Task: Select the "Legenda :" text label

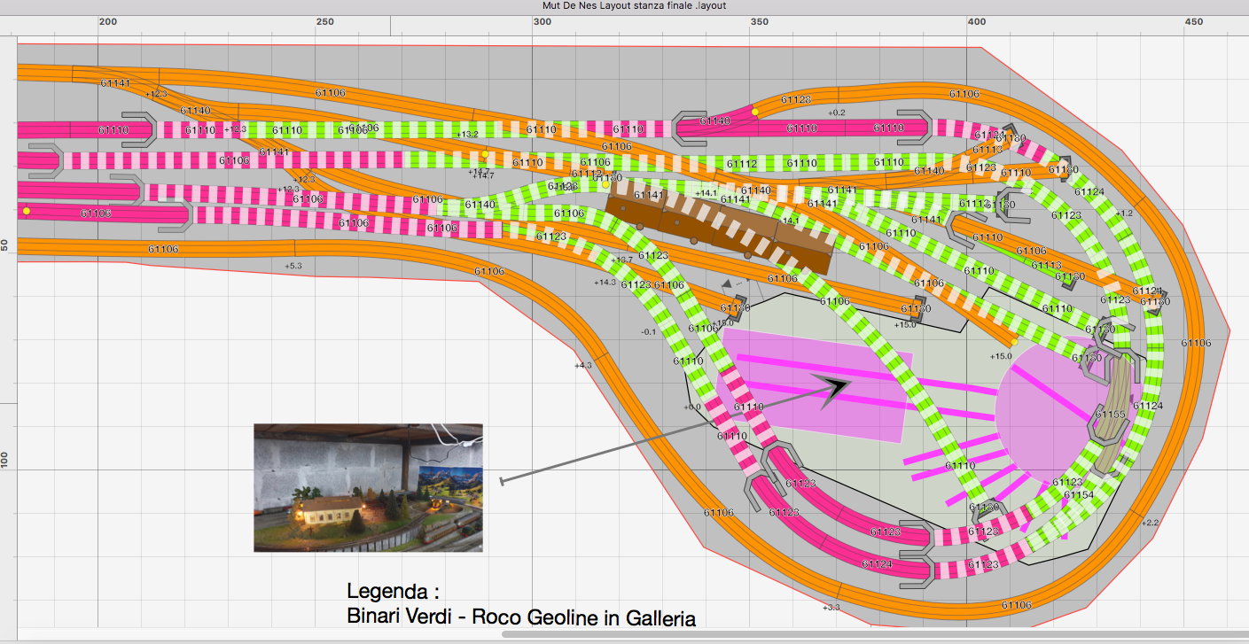Action: point(393,592)
